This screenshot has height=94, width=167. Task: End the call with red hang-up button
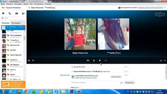tap(105, 60)
